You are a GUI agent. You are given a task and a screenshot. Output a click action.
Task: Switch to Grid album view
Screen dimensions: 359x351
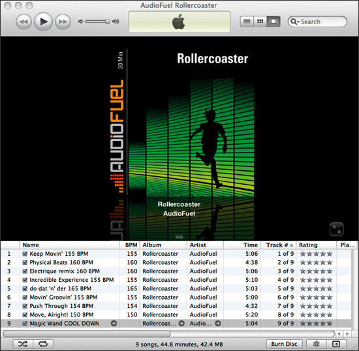pos(260,22)
